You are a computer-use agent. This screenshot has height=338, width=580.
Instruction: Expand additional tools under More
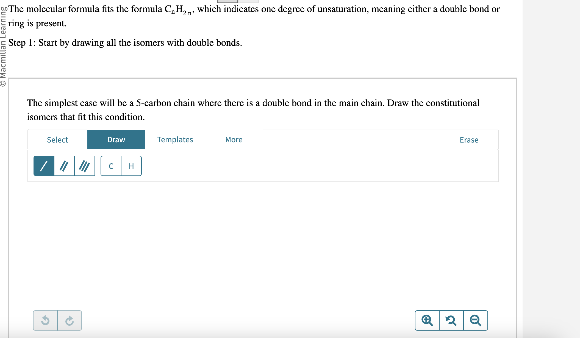tap(233, 140)
